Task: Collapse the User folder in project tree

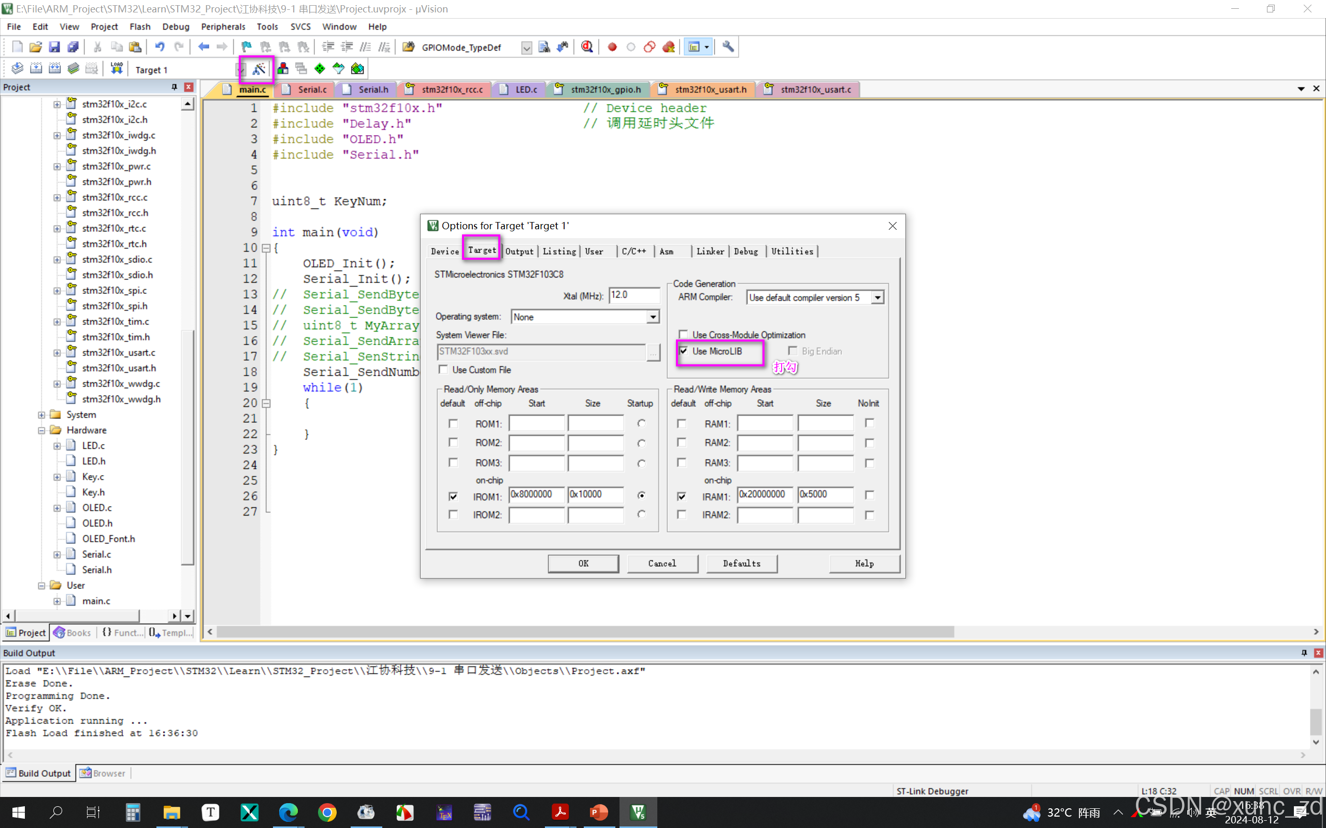Action: click(41, 586)
